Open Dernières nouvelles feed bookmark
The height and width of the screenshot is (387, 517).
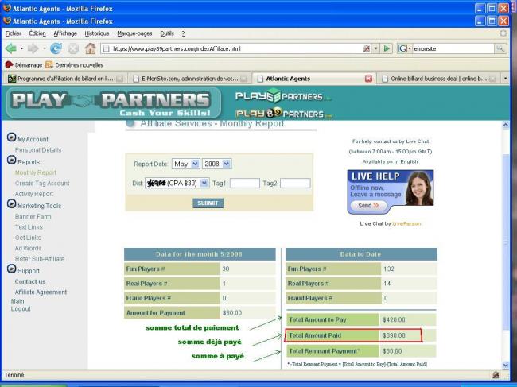[x=75, y=65]
